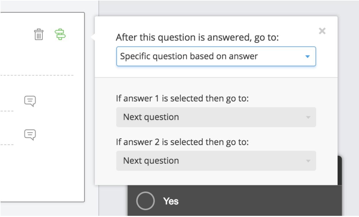Viewport: 359px width, 217px height.
Task: Click the upper answer comment bubble icon
Action: coord(30,101)
